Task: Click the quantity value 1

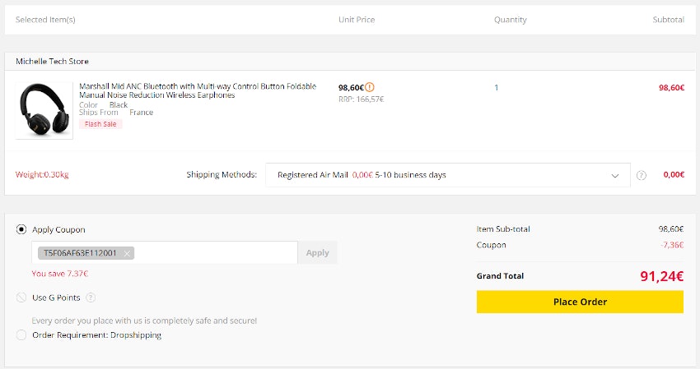Action: pyautogui.click(x=496, y=87)
